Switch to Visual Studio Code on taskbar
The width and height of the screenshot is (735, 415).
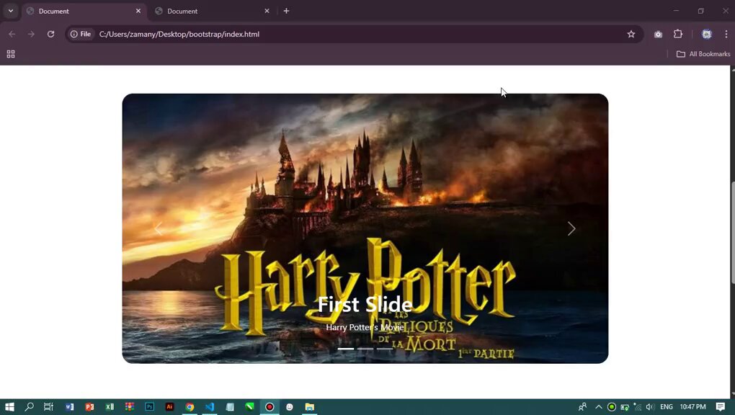pyautogui.click(x=210, y=406)
